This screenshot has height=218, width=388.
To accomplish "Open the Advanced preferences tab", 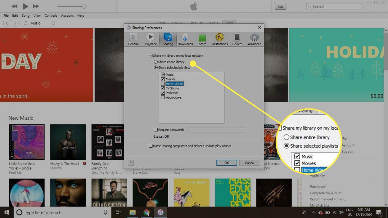I will pos(254,39).
